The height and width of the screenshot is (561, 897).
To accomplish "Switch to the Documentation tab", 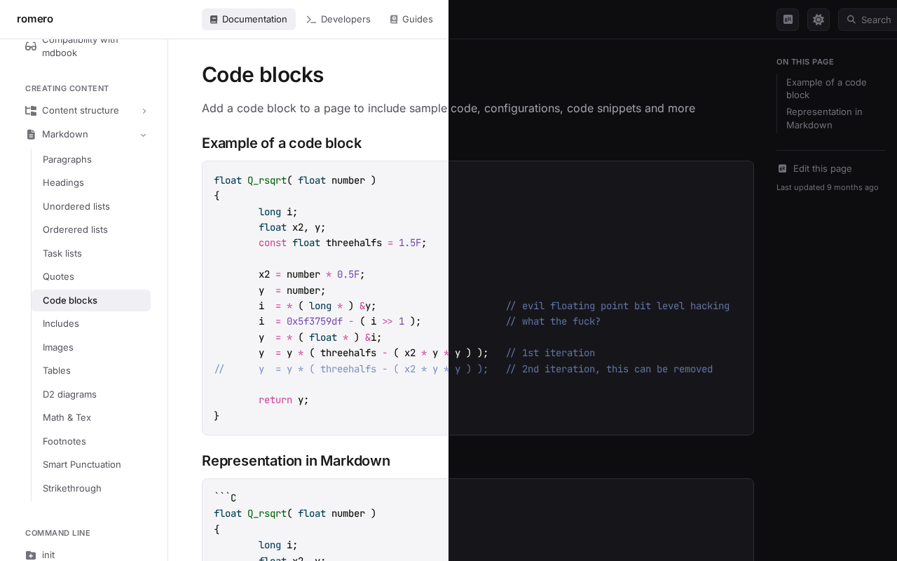I will [249, 19].
